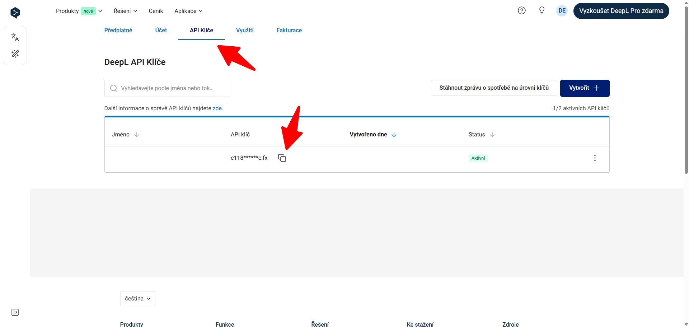The width and height of the screenshot is (689, 327).
Task: Switch to the Předplatné tab
Action: [x=118, y=30]
